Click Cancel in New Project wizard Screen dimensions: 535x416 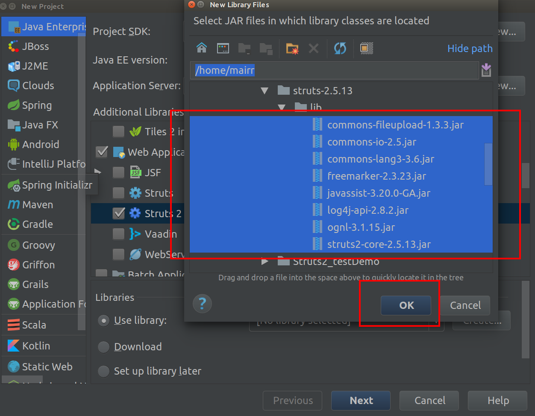(429, 401)
